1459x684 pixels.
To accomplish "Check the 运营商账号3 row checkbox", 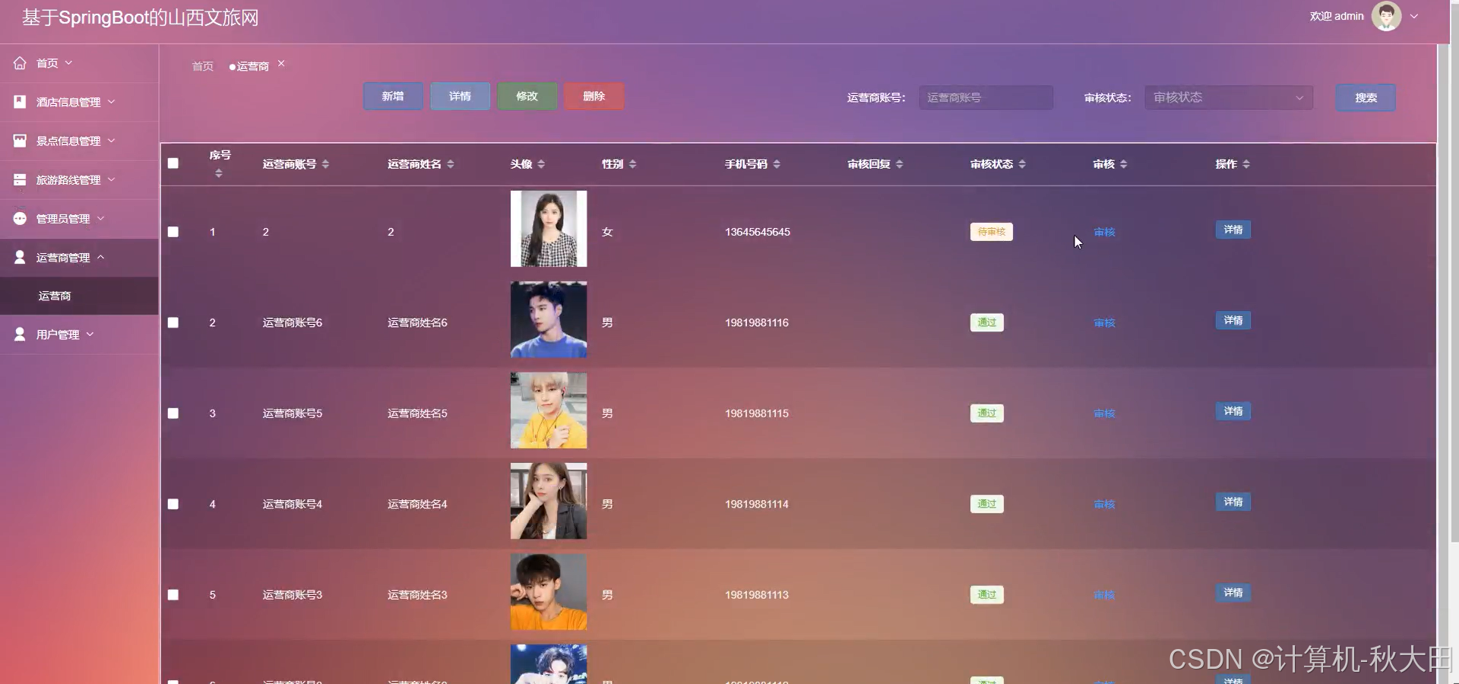I will (173, 595).
